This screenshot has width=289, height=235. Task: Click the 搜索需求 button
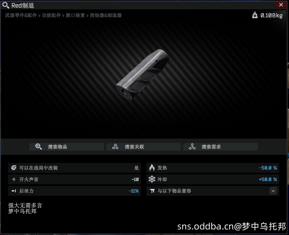click(x=220, y=147)
